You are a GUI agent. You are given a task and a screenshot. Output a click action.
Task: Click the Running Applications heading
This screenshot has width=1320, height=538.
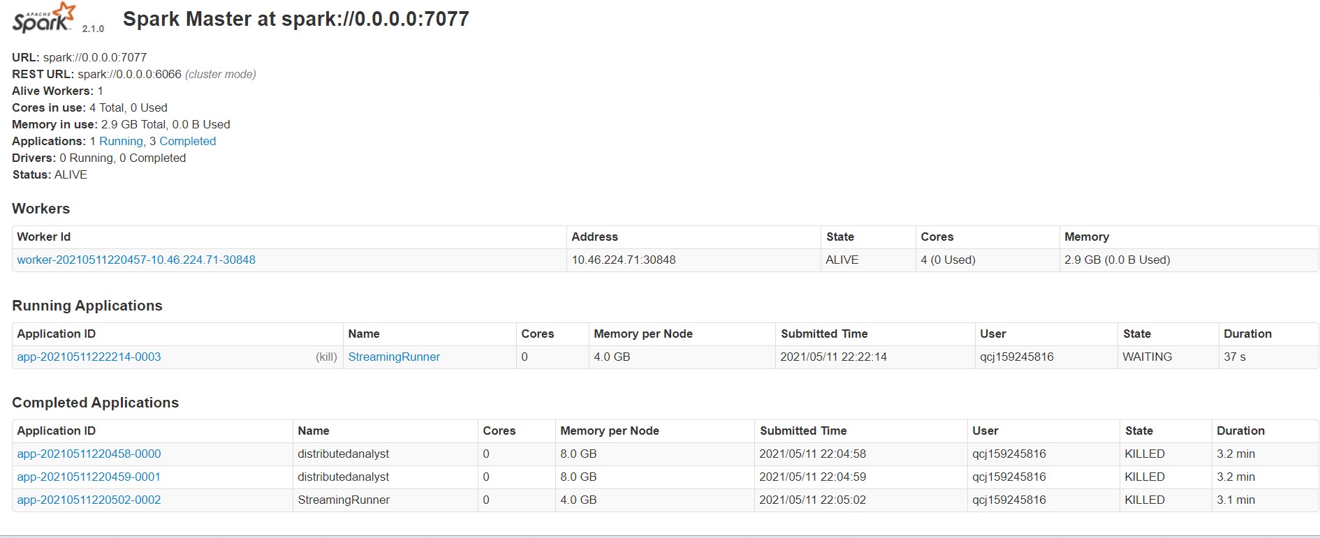pos(87,306)
